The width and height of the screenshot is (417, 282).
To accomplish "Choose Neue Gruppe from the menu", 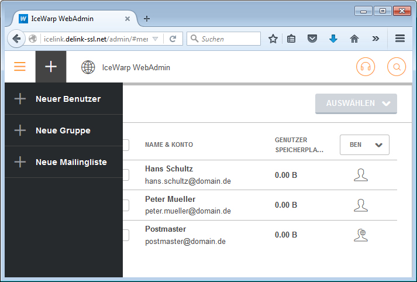I will coord(63,130).
